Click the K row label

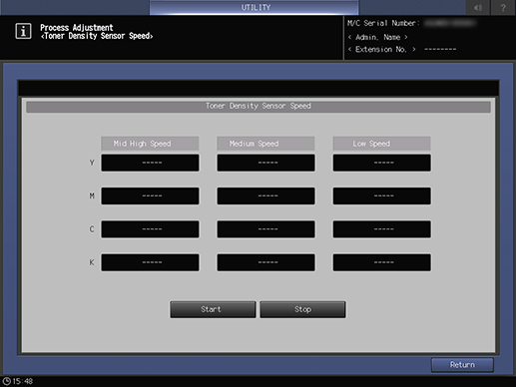point(92,262)
